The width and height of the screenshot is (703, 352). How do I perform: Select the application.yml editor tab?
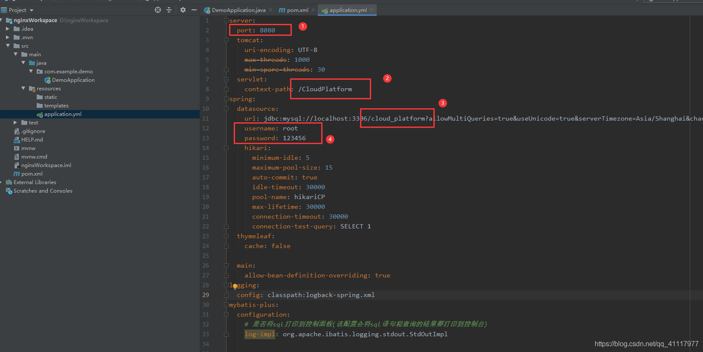click(348, 10)
